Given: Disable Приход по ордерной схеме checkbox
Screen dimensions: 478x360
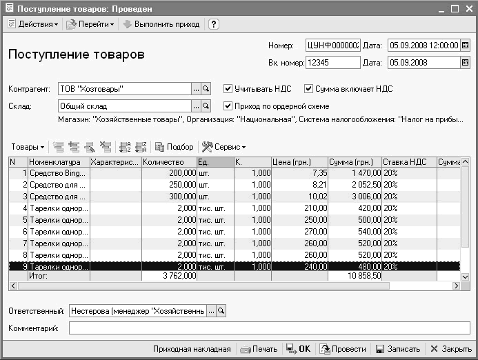Looking at the screenshot, I should pyautogui.click(x=228, y=106).
